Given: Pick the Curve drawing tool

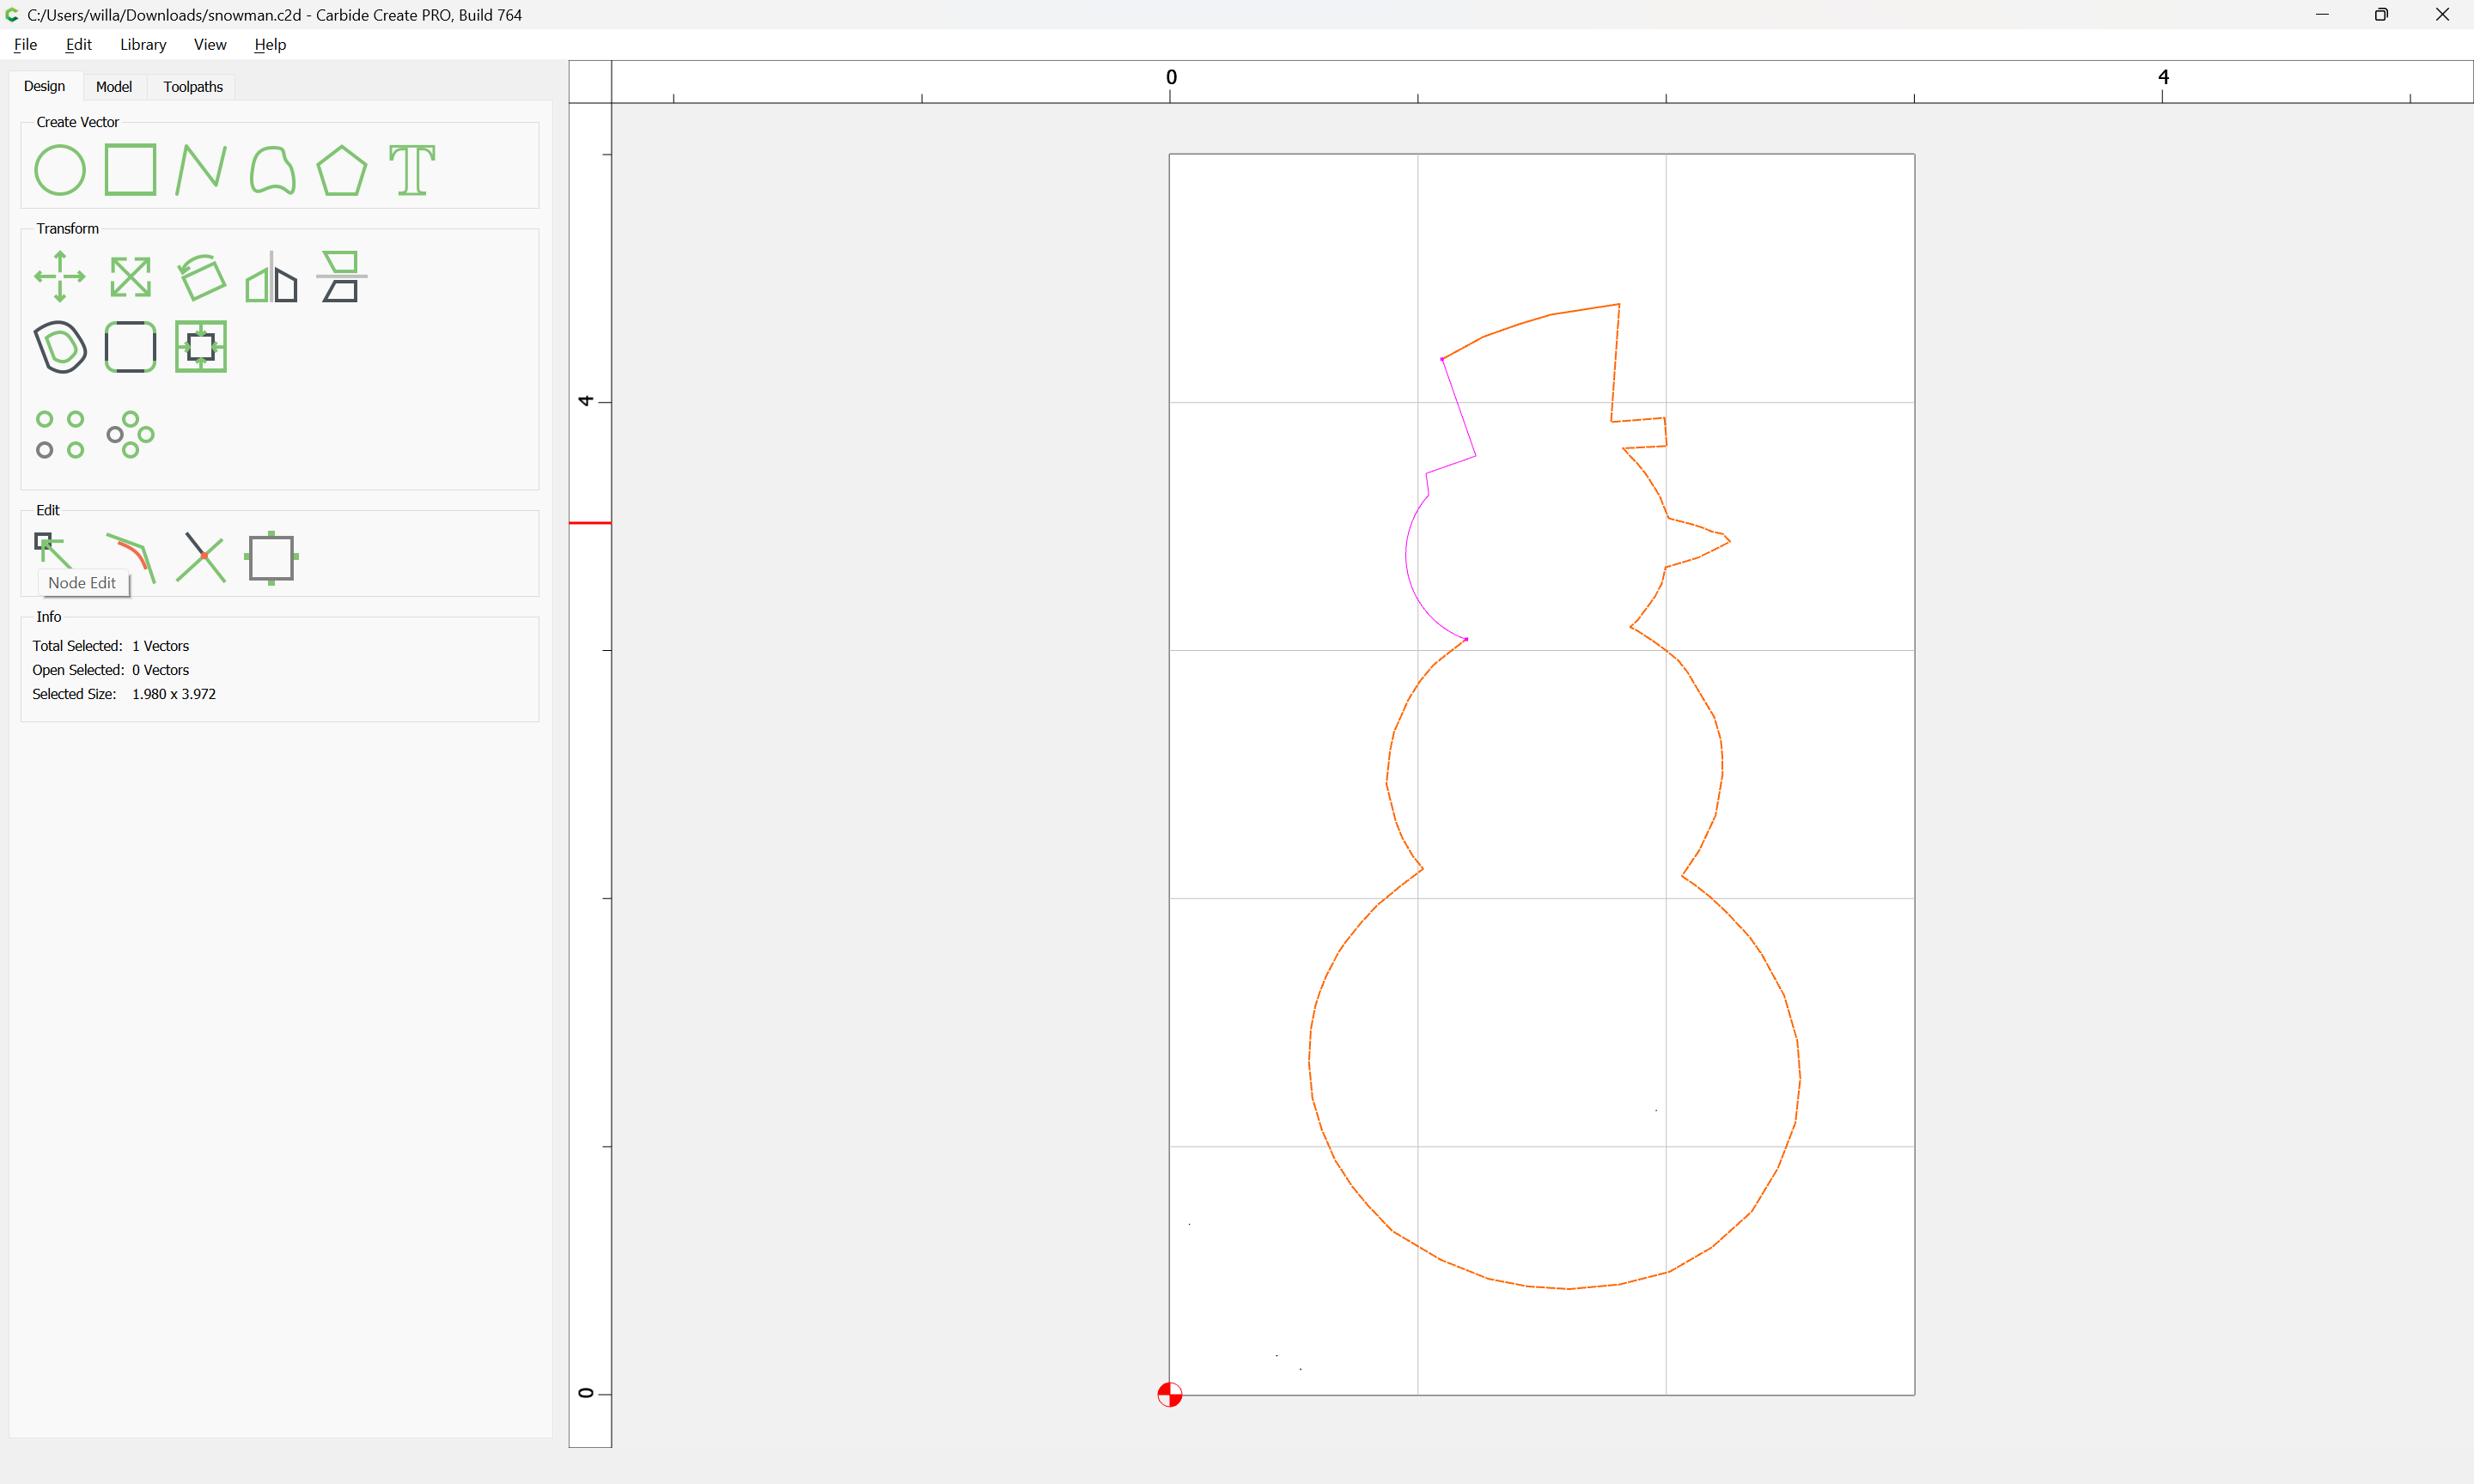Looking at the screenshot, I should 272,170.
